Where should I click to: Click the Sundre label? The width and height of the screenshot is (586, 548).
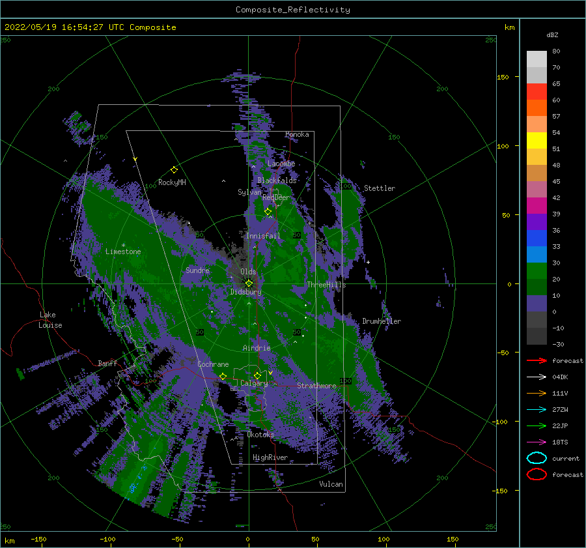point(197,270)
